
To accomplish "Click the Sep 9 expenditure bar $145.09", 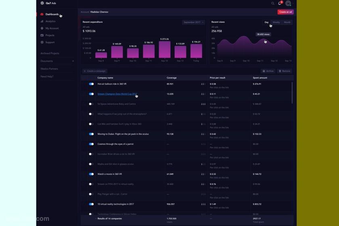I will (x=117, y=52).
